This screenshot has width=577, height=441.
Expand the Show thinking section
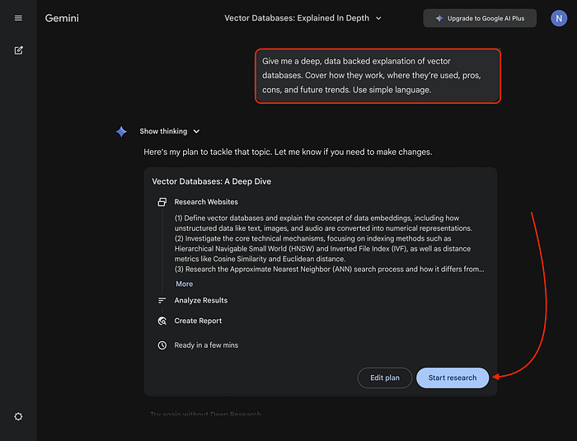(x=170, y=131)
